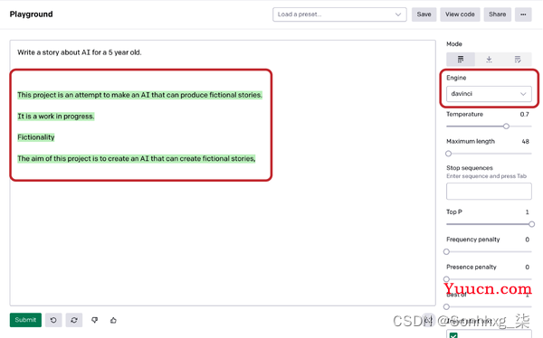Open the Engine dropdown showing davinci
Viewport: 543px width, 338px height.
tap(489, 94)
